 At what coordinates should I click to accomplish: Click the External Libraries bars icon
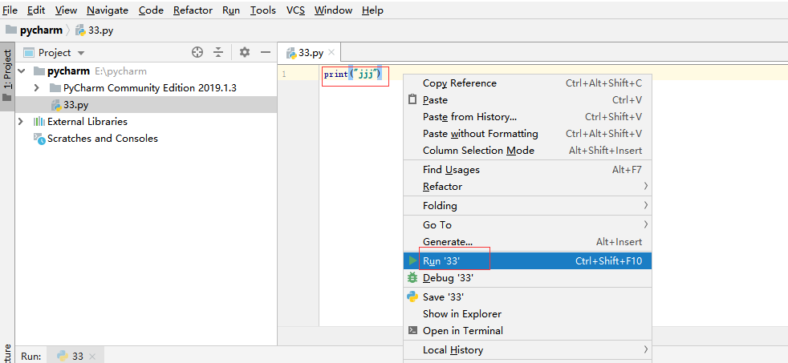(x=39, y=122)
